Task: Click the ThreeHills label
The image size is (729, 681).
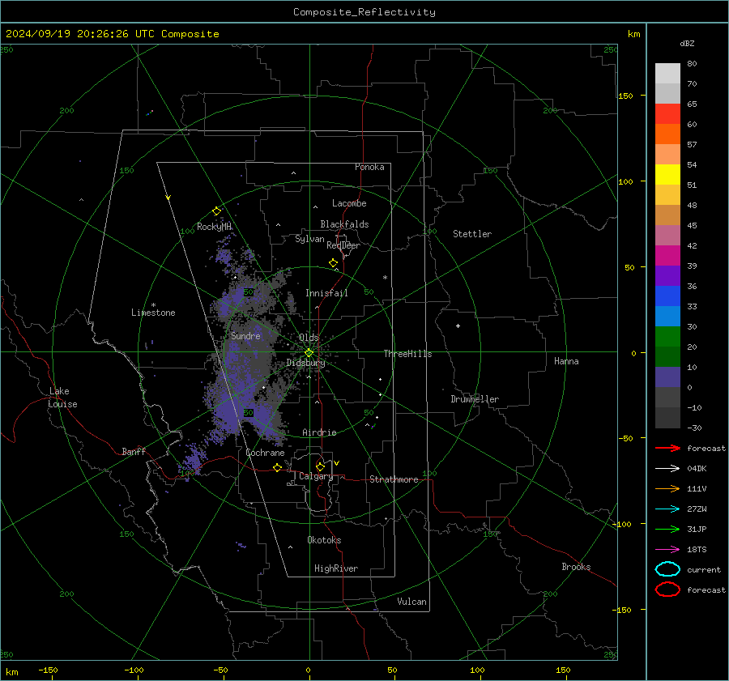Action: [x=407, y=354]
